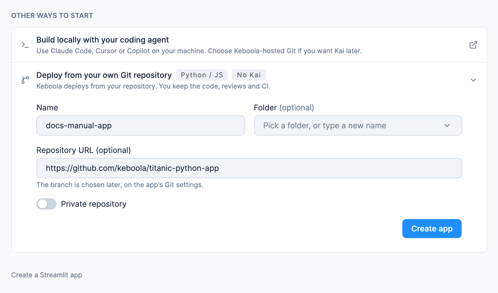Click Deploy from your own Git repository title

104,75
